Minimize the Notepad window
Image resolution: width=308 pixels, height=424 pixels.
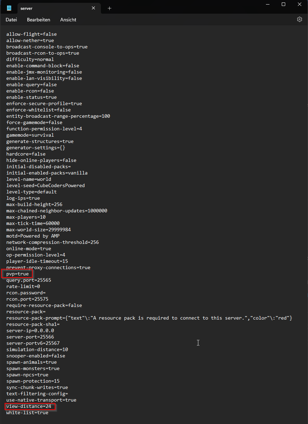coord(268,4)
